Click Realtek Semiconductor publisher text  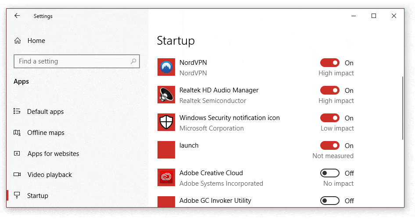[213, 101]
